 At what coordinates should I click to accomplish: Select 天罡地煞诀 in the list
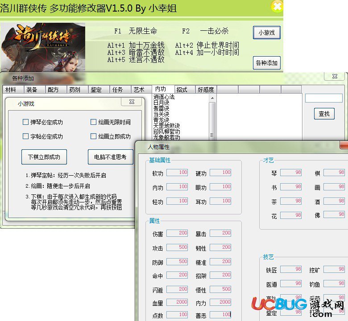coord(166,126)
